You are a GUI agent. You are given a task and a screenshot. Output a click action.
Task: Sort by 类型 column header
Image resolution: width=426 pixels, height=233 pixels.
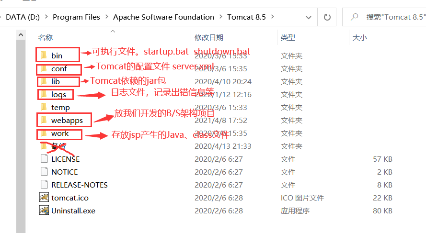coord(288,37)
